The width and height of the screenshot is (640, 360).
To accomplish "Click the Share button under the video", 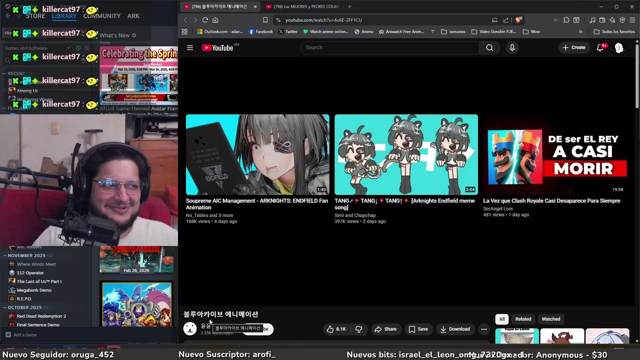I will point(385,329).
